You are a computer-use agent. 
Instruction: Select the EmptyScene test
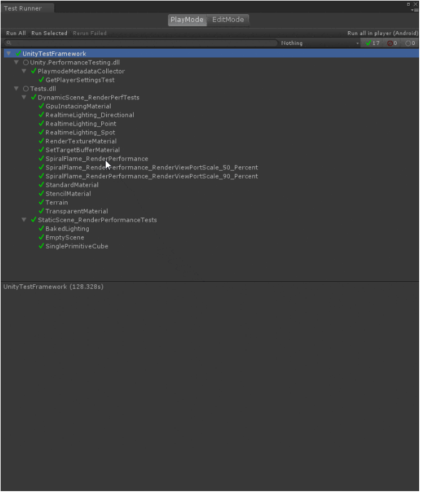[x=211, y=237]
